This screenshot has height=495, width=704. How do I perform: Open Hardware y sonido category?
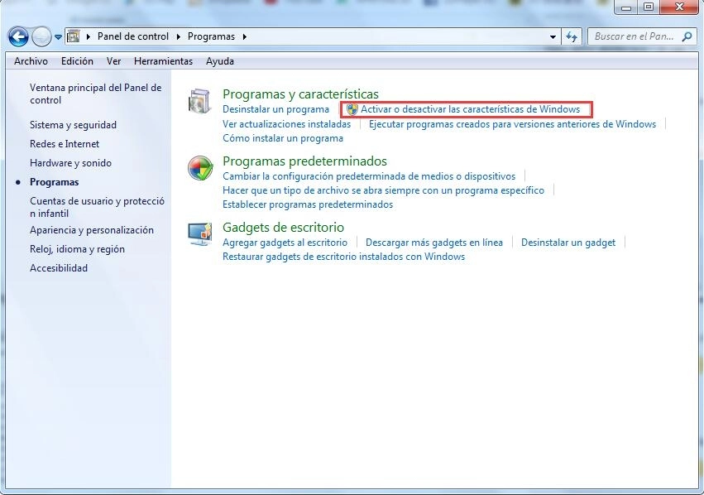(70, 163)
